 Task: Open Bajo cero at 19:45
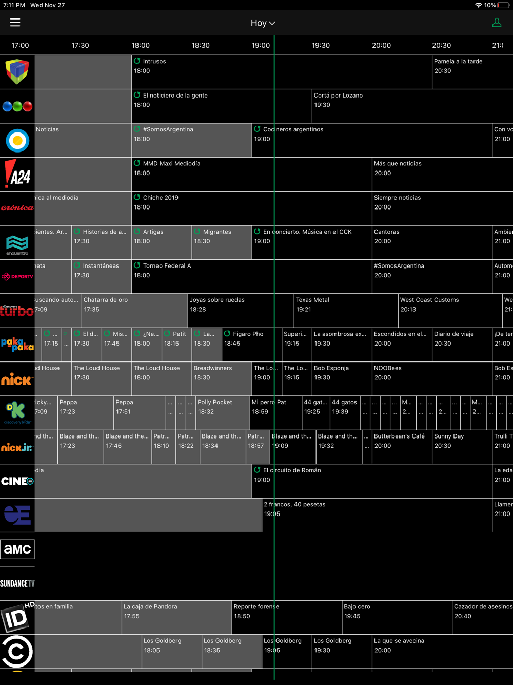[397, 618]
